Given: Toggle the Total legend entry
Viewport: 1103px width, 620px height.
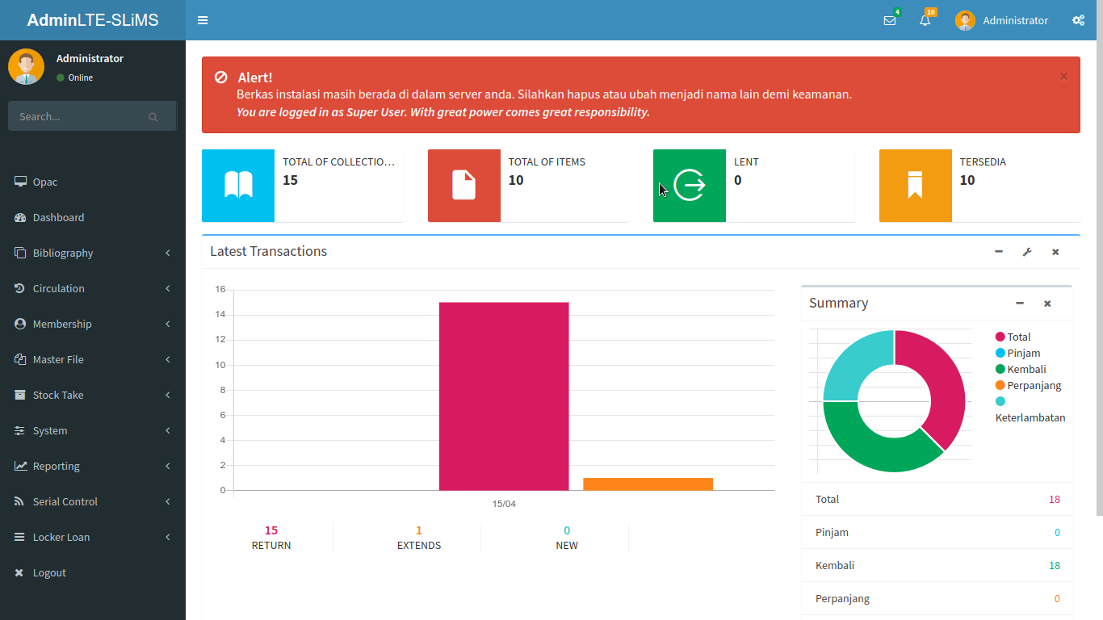Looking at the screenshot, I should (1013, 337).
